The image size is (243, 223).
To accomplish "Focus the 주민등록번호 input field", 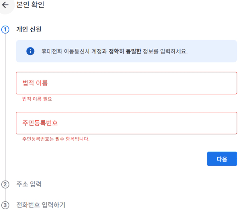I will coord(126,123).
